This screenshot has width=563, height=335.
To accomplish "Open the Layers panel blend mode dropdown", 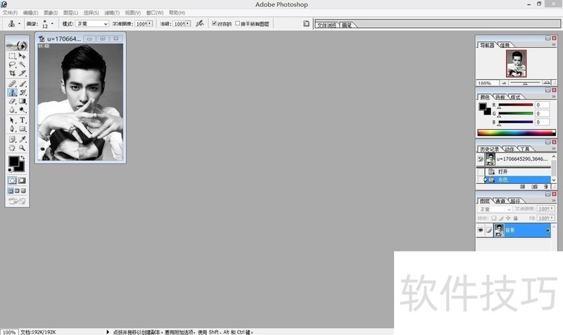I will pyautogui.click(x=495, y=209).
